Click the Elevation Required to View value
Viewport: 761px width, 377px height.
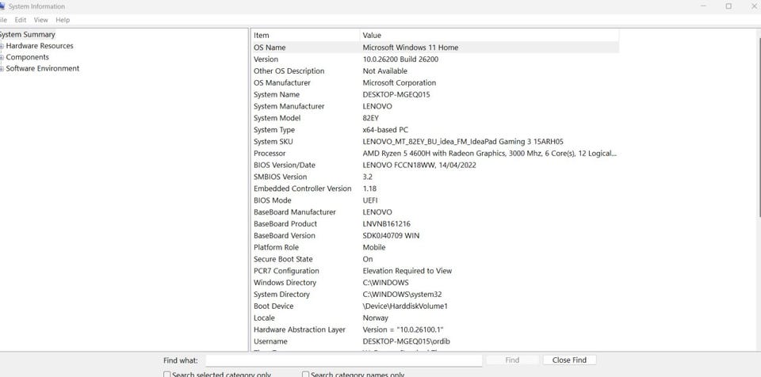[407, 271]
